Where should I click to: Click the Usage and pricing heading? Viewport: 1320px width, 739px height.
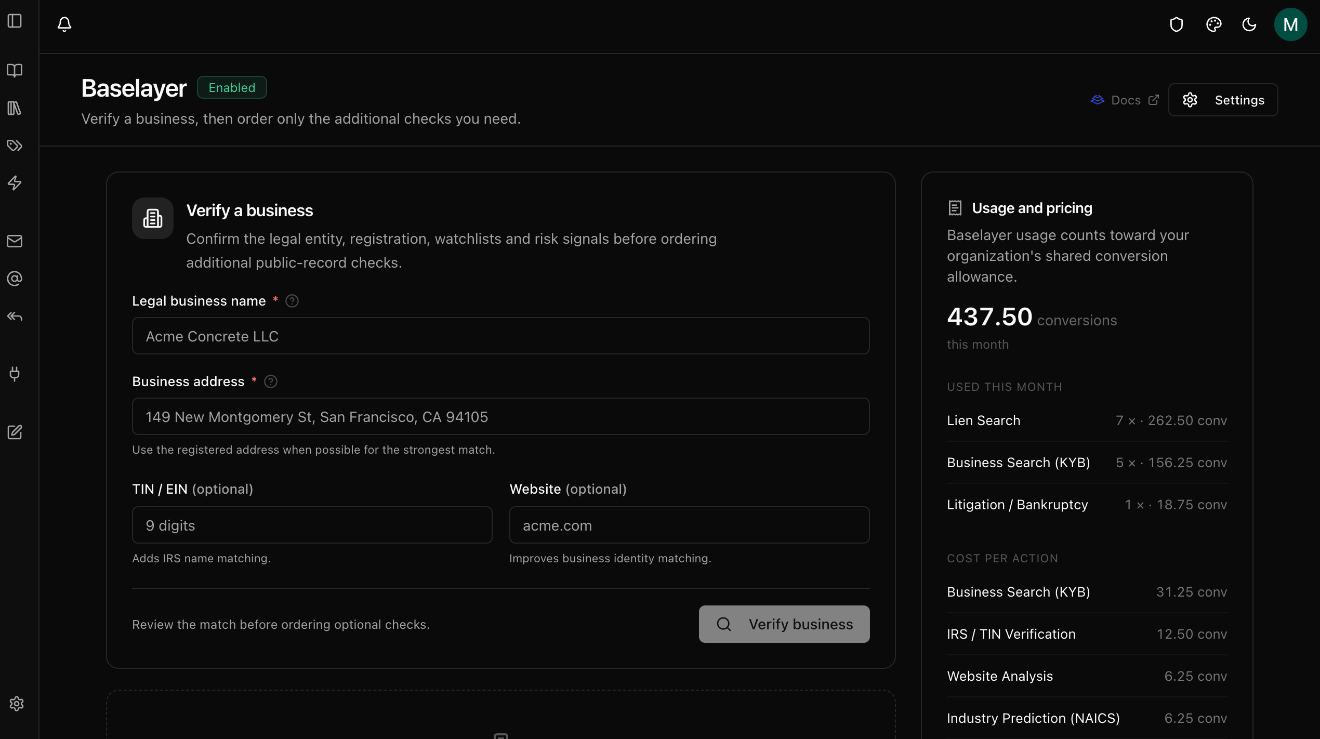click(x=1032, y=208)
